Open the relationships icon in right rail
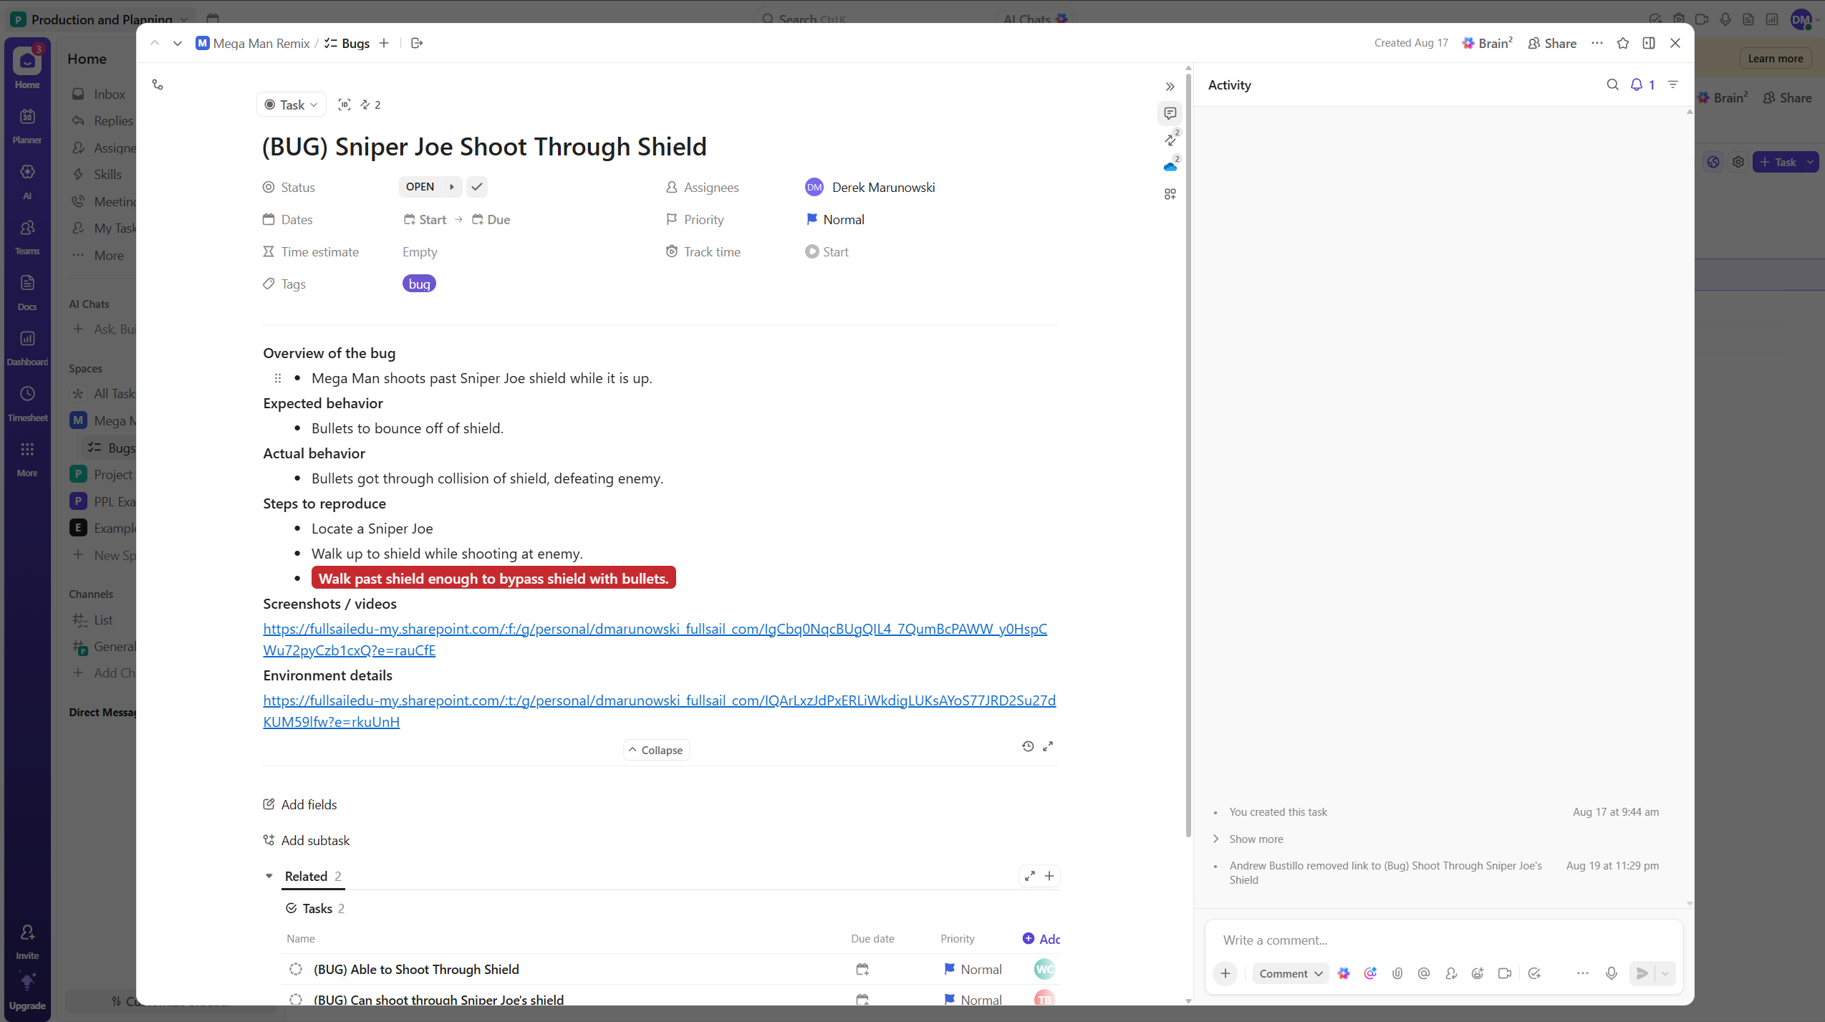 1170,139
